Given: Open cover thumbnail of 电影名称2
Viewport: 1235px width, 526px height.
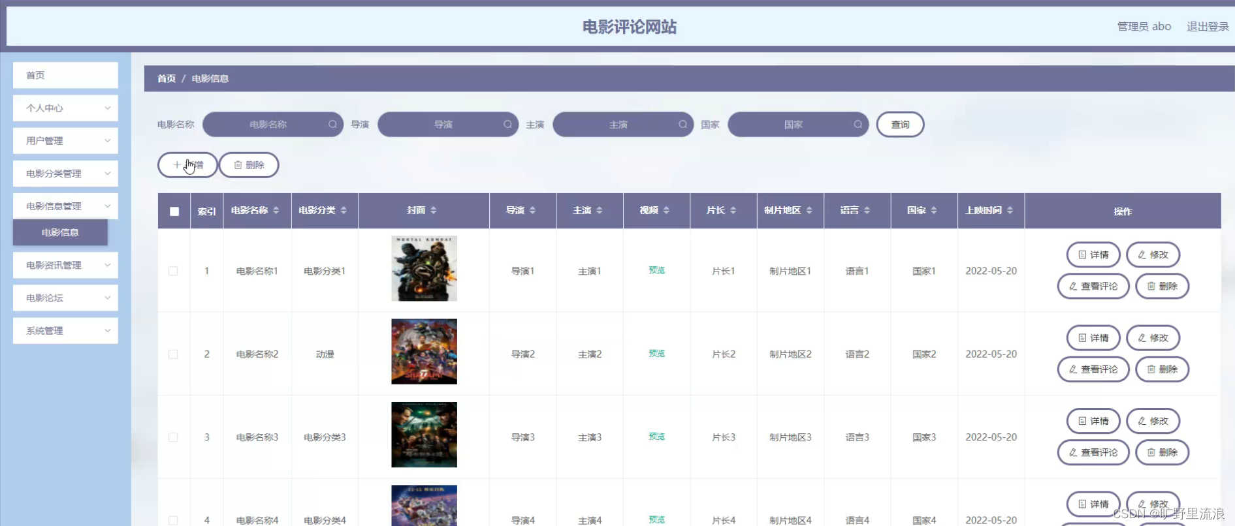Looking at the screenshot, I should [x=424, y=352].
